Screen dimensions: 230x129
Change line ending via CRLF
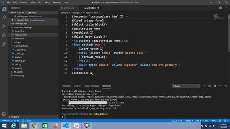click(206, 121)
